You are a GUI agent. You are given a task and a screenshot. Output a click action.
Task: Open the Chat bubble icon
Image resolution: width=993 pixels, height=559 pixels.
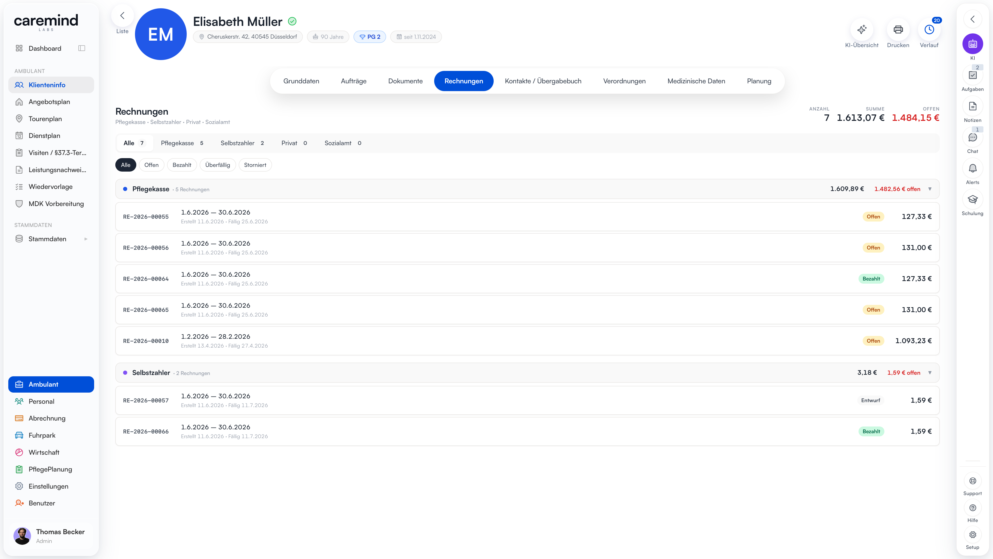point(973,137)
